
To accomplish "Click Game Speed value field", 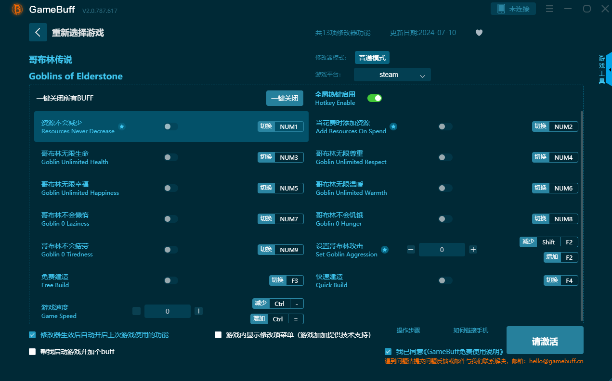I will (x=168, y=311).
